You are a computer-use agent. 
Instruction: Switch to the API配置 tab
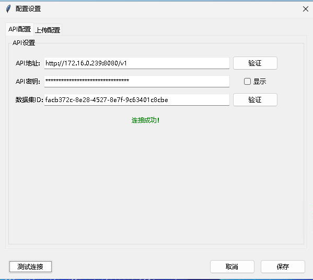(x=19, y=29)
